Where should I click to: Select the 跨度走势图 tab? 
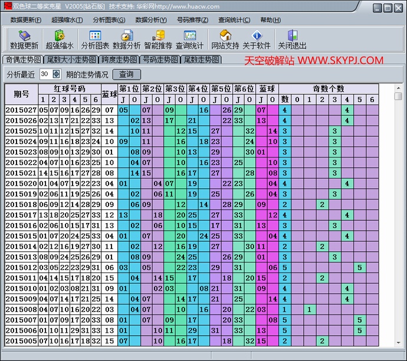(119, 60)
